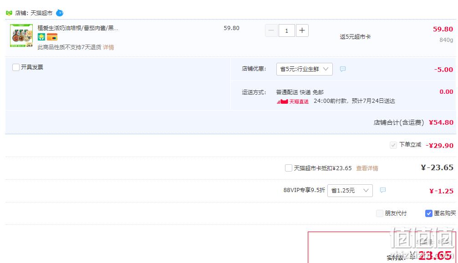Open the product title 植爱生活奶油培根
This screenshot has width=458, height=263.
coord(78,28)
